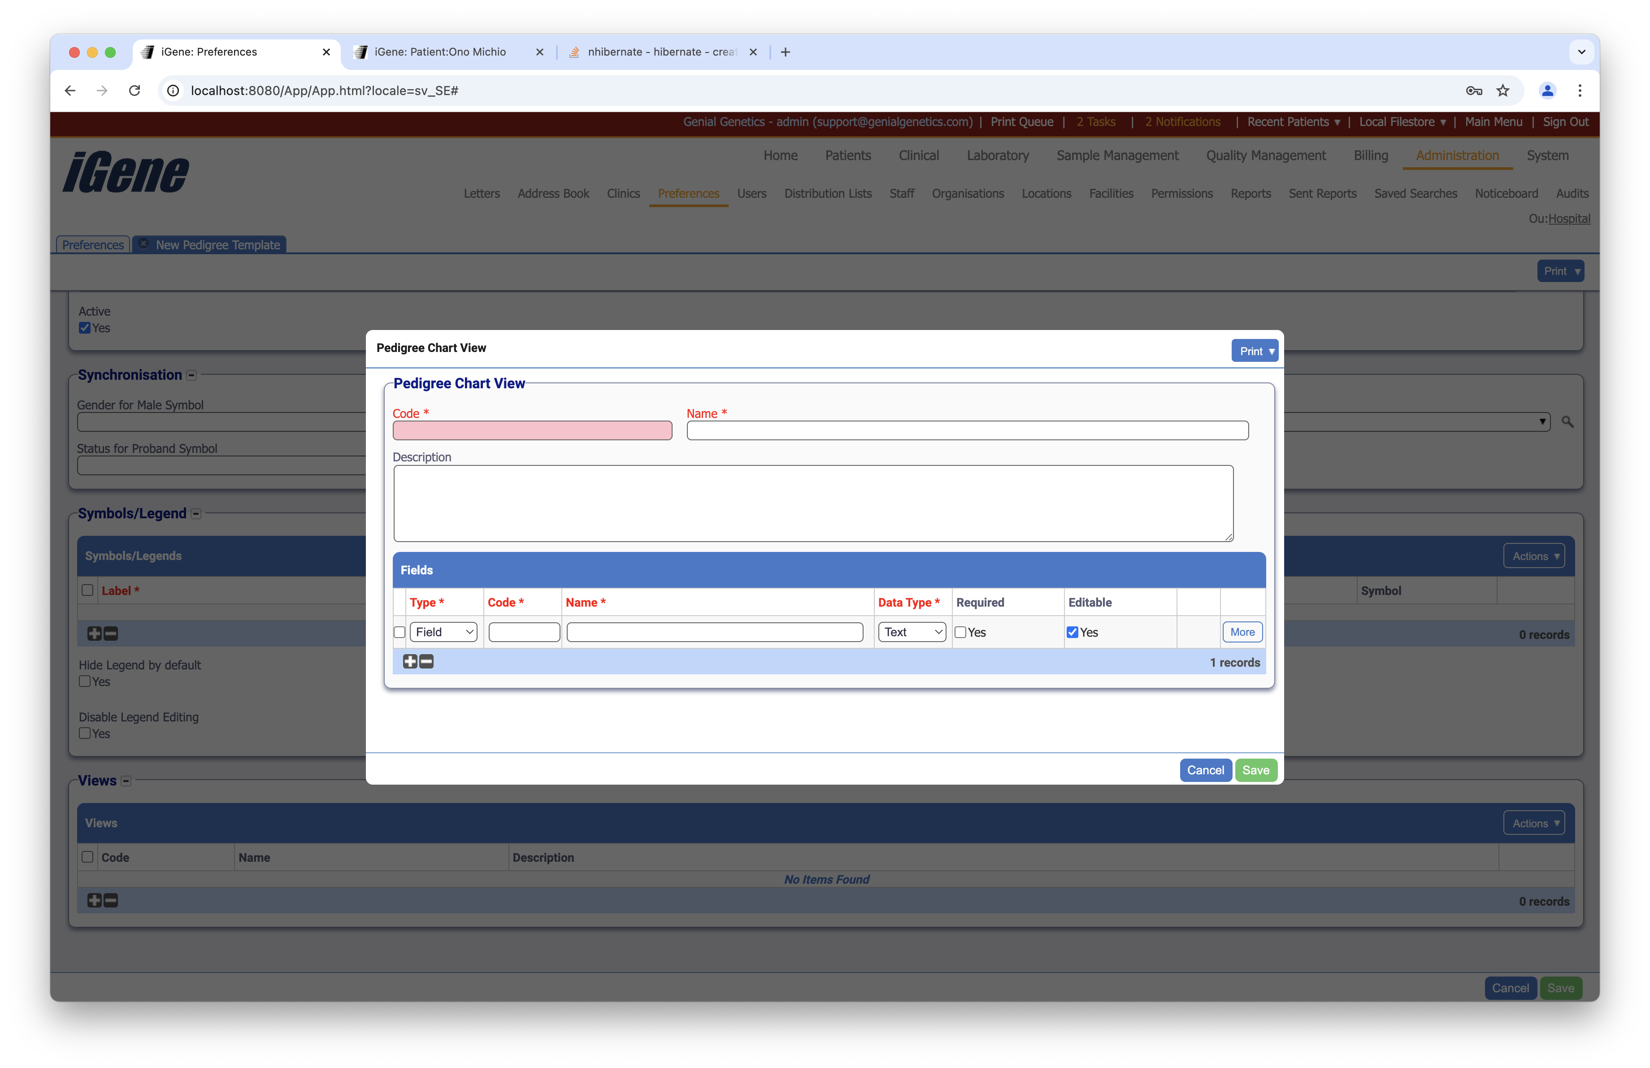Open the Text data type dropdown
1650x1068 pixels.
912,632
